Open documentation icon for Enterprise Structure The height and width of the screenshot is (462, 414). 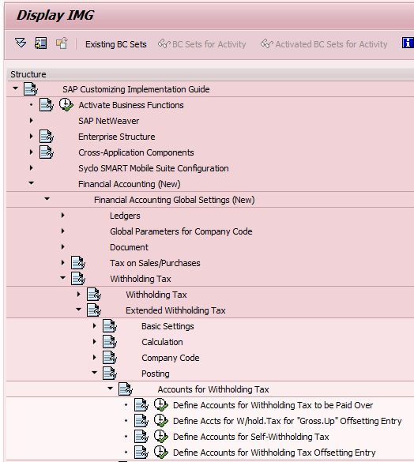pyautogui.click(x=47, y=137)
